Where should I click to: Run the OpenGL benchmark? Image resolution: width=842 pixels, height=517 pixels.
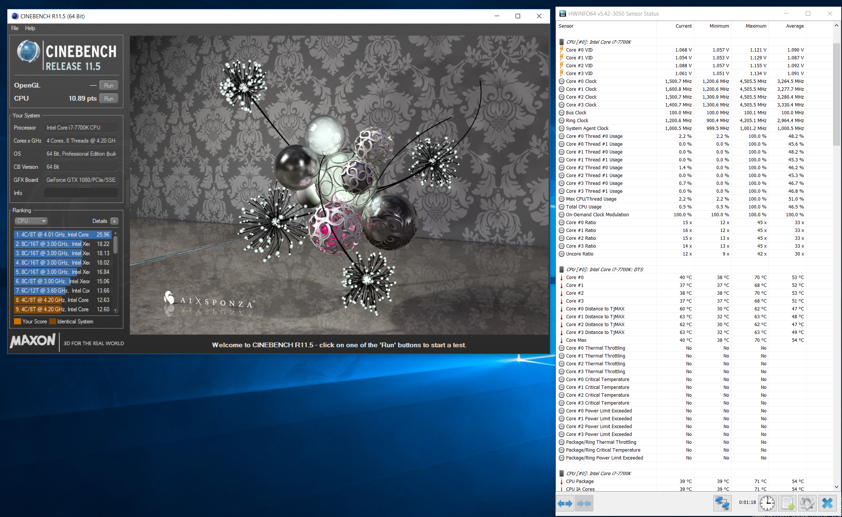[109, 86]
